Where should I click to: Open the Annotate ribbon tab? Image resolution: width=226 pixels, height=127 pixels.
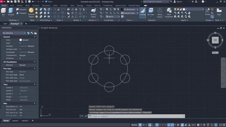coord(64,6)
